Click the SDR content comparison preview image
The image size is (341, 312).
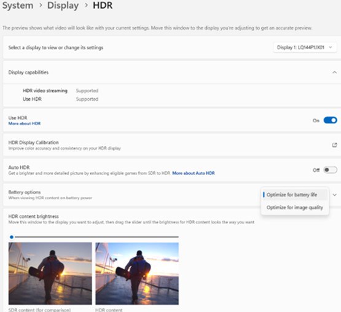[x=50, y=273]
